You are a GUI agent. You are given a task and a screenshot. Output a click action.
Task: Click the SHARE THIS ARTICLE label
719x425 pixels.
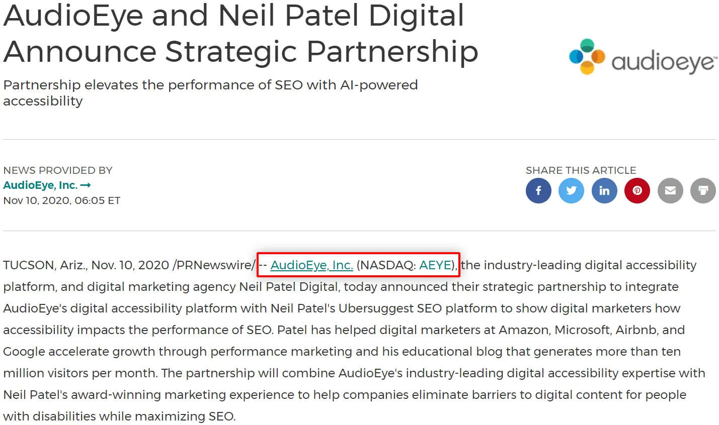581,170
